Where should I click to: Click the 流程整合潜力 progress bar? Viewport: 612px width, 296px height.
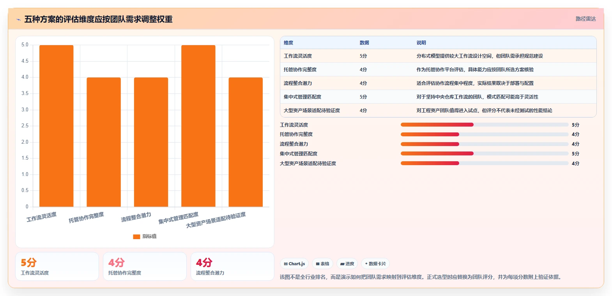click(x=485, y=144)
